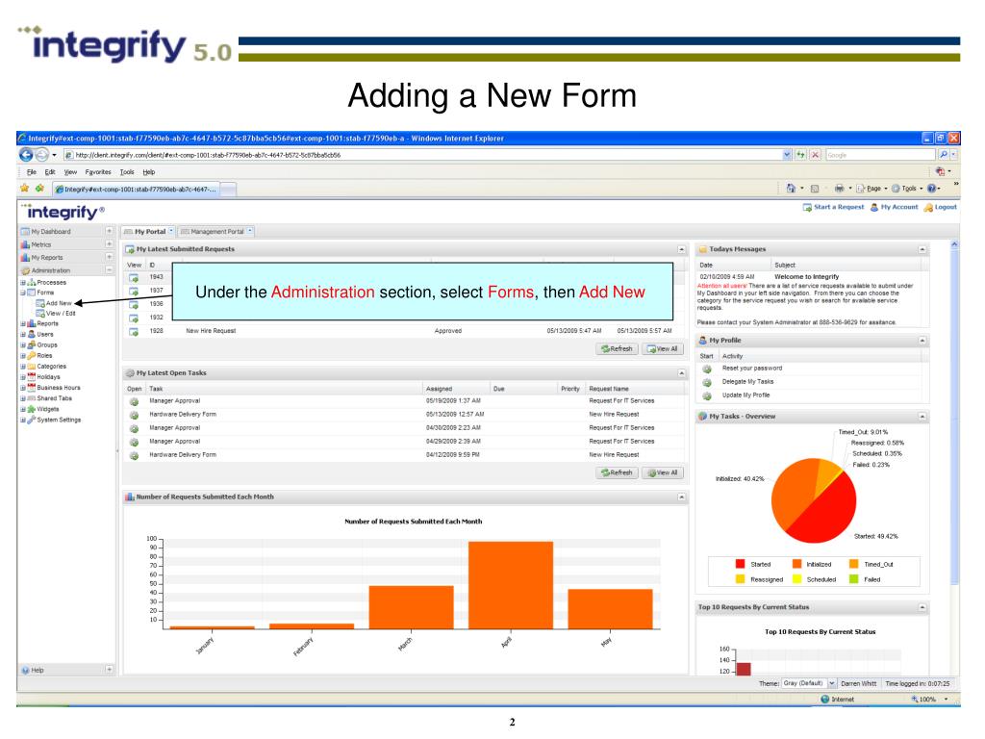Collapse the Forms tree node
The height and width of the screenshot is (739, 985).
(23, 293)
